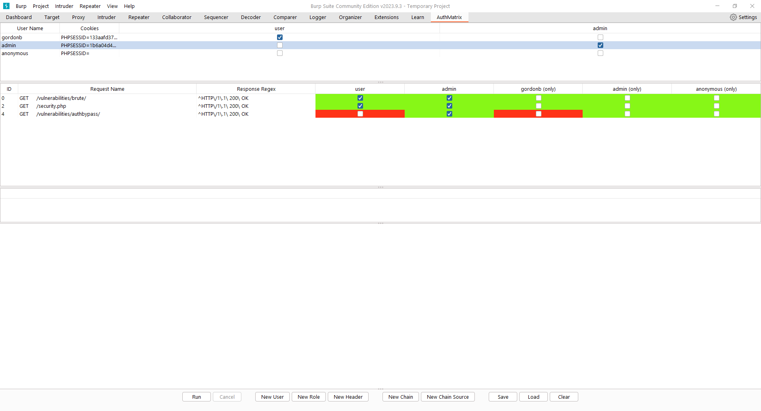Switch to the Repeater tab
Viewport: 761px width, 411px height.
139,17
